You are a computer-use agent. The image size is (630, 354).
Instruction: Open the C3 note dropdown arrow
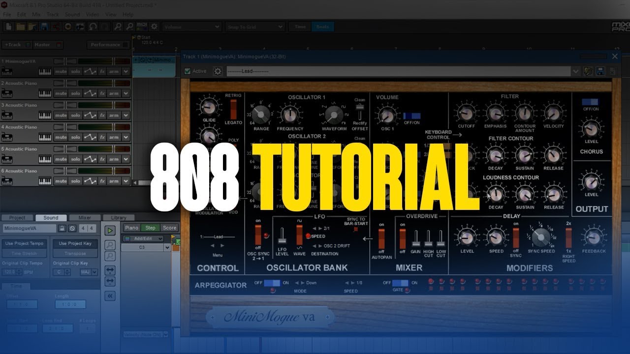click(167, 247)
